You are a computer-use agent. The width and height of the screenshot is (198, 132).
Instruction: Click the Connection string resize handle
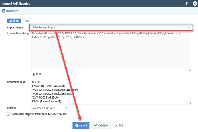[x=190, y=70]
